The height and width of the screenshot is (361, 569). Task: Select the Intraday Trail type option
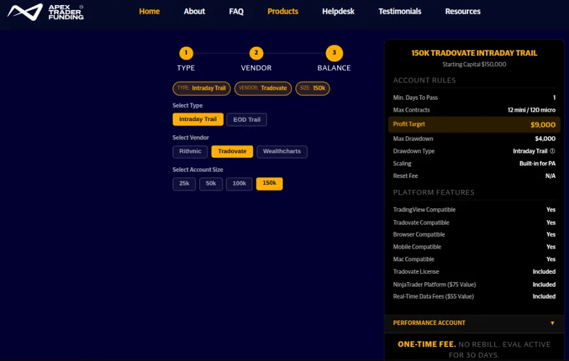198,119
